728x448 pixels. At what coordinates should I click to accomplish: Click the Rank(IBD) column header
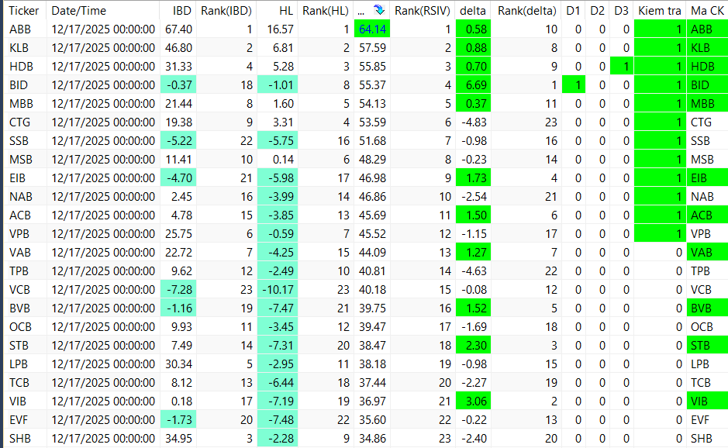(226, 10)
